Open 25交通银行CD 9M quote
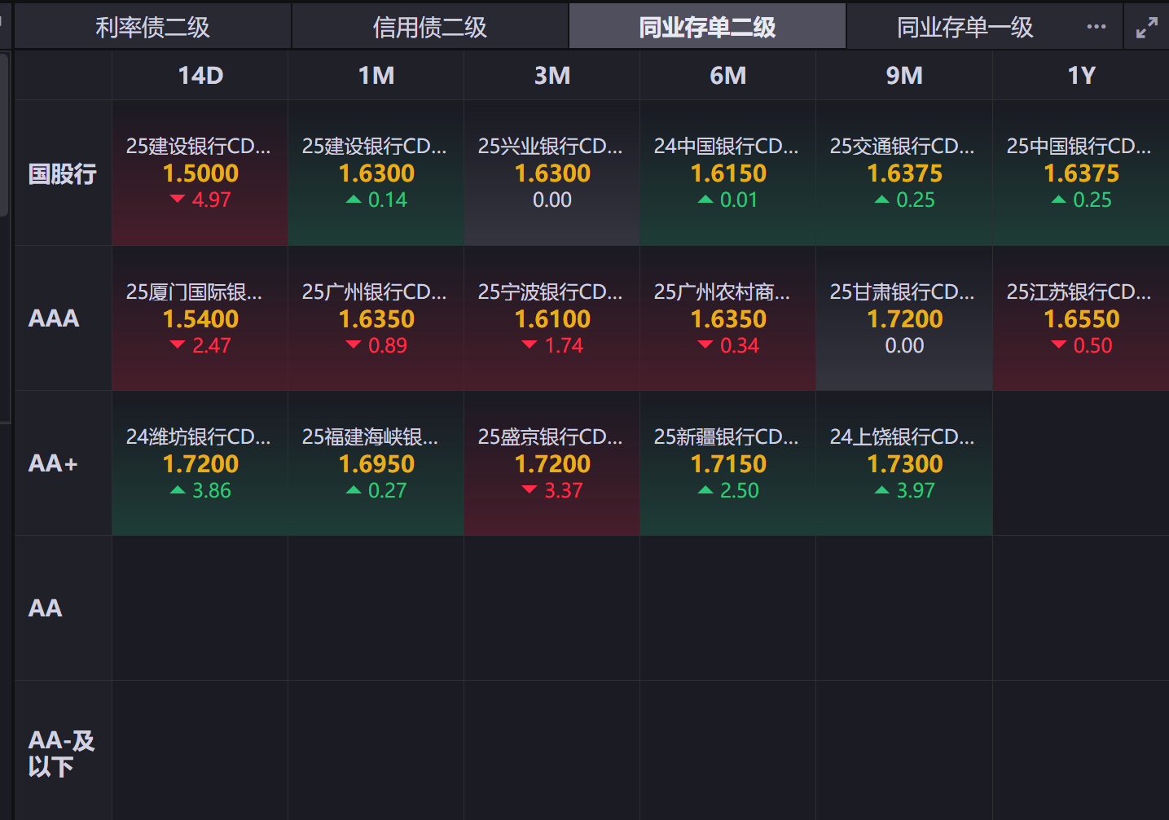 click(904, 173)
